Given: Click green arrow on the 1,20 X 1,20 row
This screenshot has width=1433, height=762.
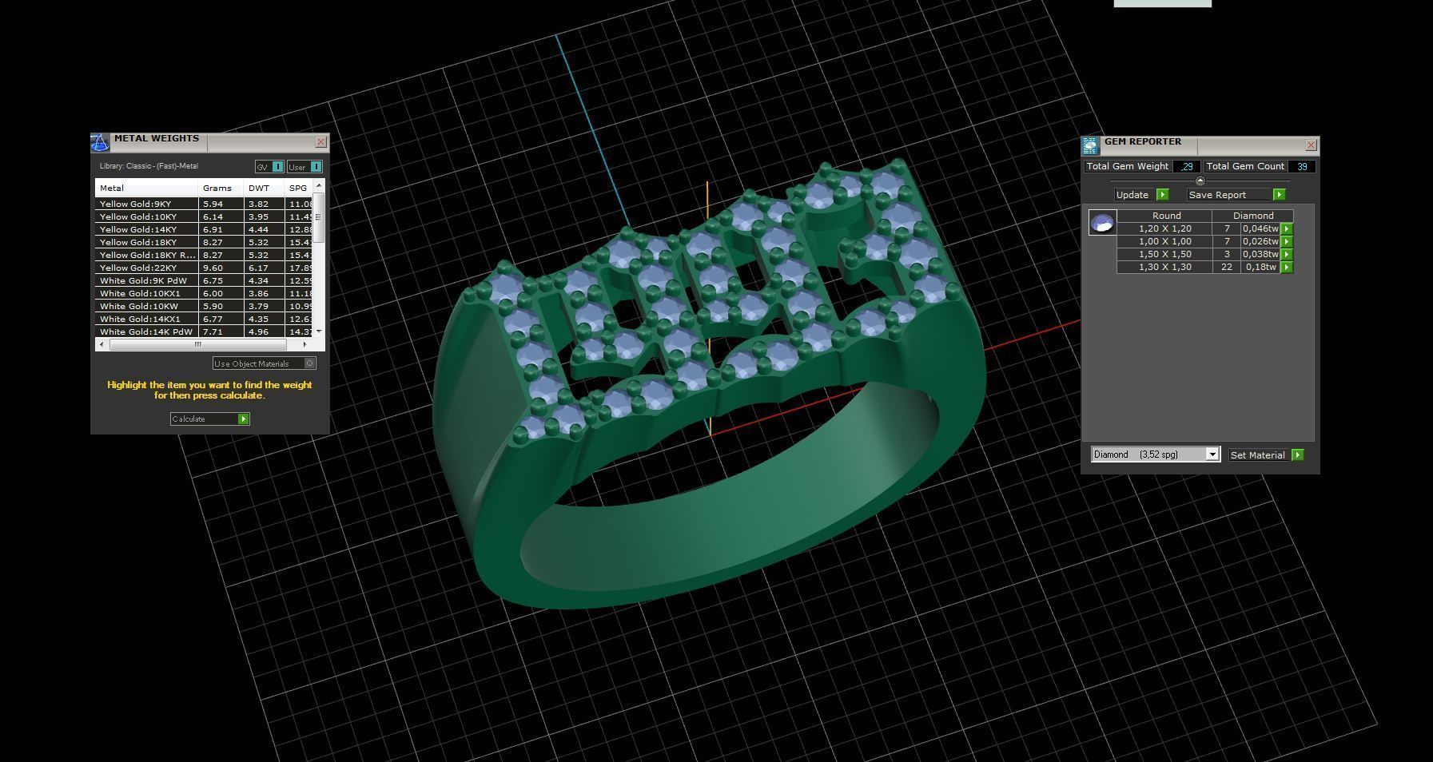Looking at the screenshot, I should point(1287,229).
